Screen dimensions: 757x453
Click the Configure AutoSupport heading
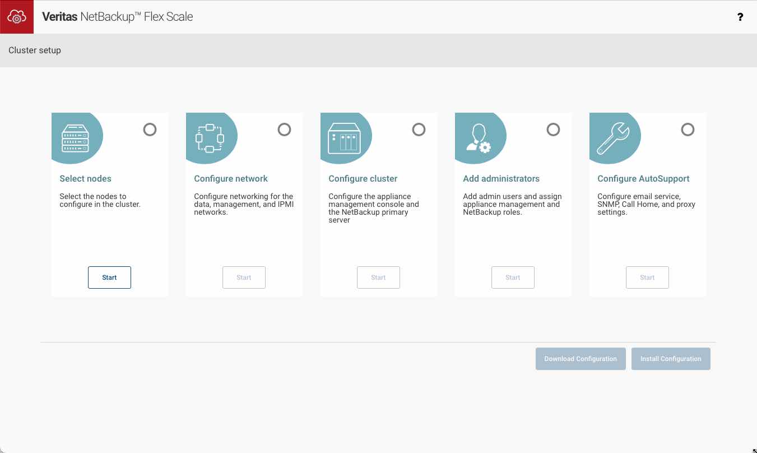pyautogui.click(x=643, y=179)
